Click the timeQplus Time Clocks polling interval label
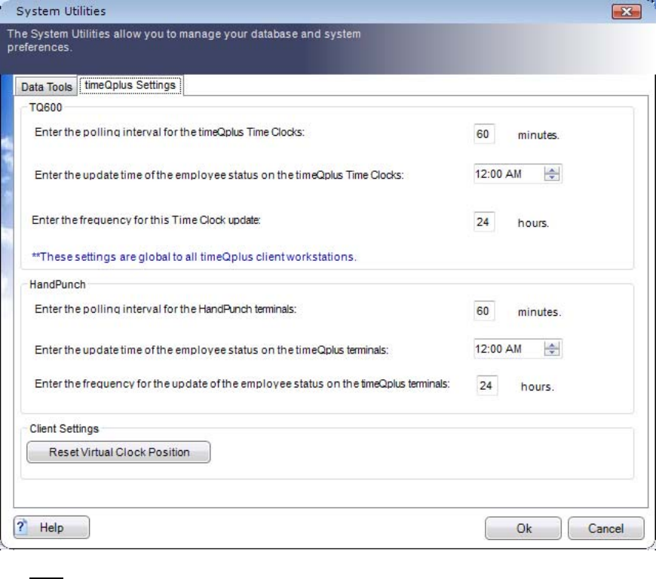Viewport: 656px width, 579px height. coord(170,132)
